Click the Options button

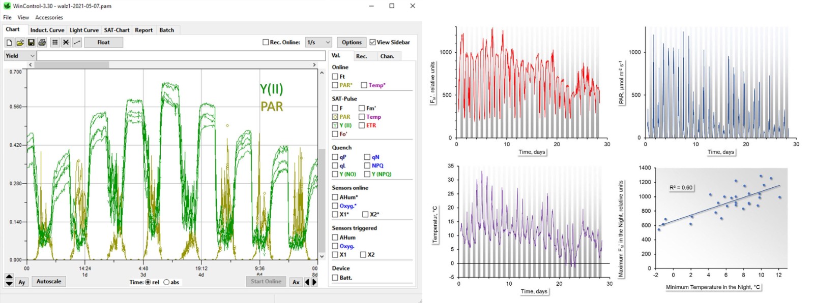point(352,42)
